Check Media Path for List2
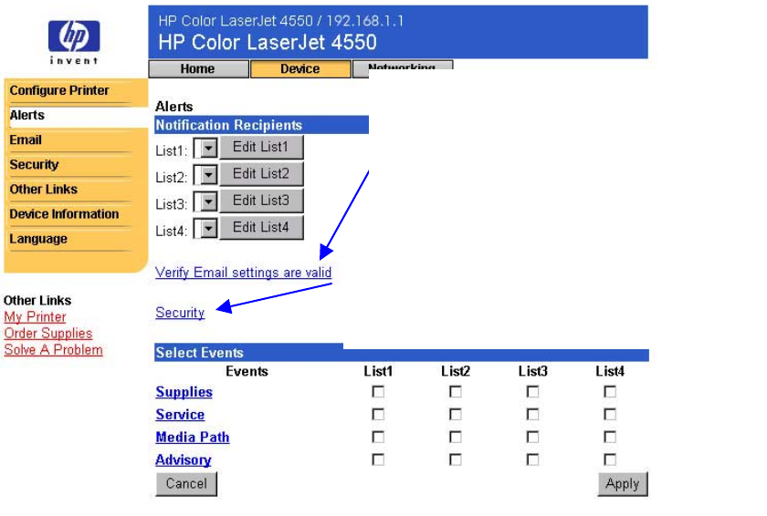This screenshot has width=767, height=516. tap(456, 437)
